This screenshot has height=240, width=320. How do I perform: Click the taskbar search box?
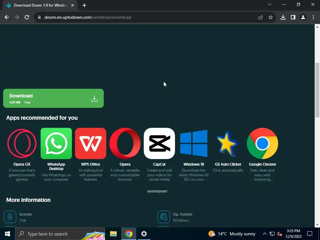pos(60,234)
